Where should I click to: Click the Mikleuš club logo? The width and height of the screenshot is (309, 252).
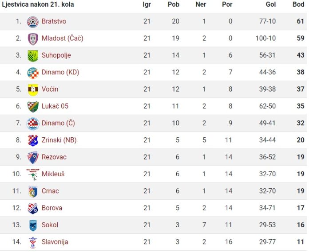33,174
